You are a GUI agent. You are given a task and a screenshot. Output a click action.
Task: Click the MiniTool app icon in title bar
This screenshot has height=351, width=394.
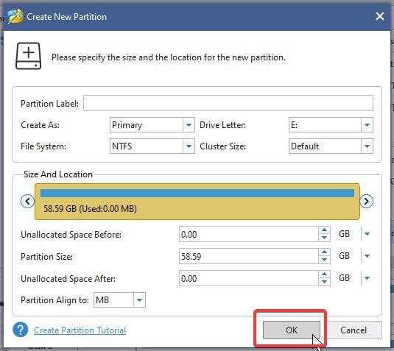click(x=15, y=16)
